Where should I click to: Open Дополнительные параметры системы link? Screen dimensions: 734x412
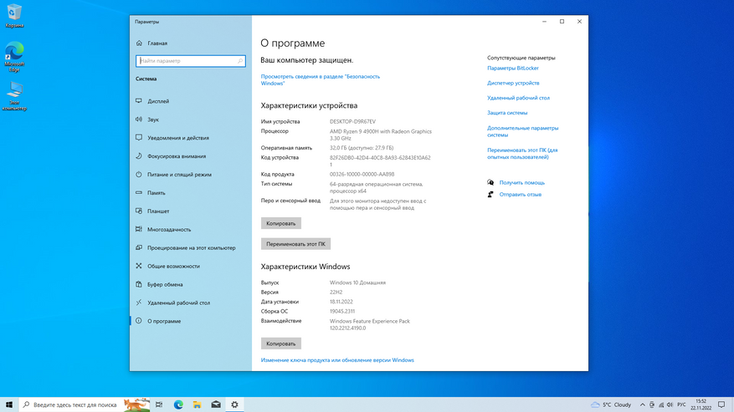click(x=522, y=131)
